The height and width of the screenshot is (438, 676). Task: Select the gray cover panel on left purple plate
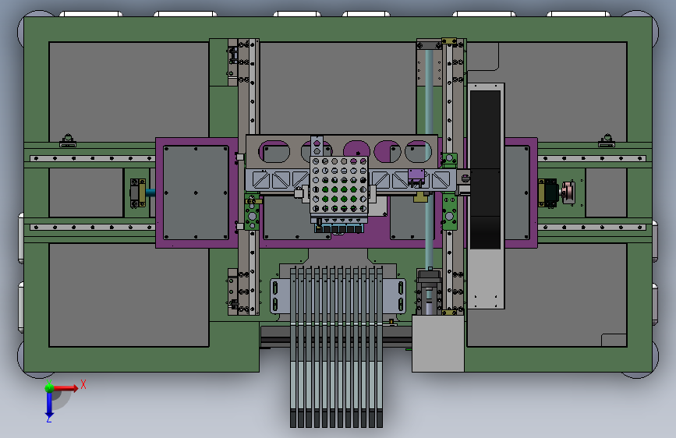pyautogui.click(x=196, y=193)
